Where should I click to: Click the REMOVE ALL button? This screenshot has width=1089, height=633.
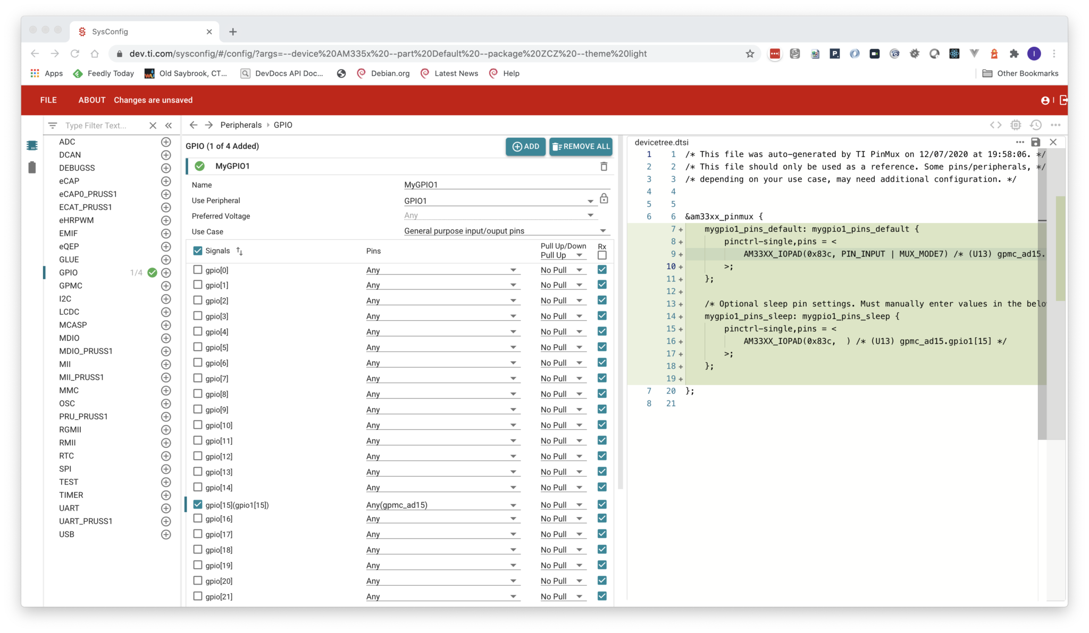coord(581,147)
